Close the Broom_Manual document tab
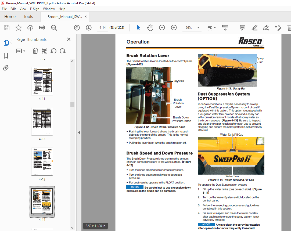Screen dimensions: 291x231 point(85,16)
